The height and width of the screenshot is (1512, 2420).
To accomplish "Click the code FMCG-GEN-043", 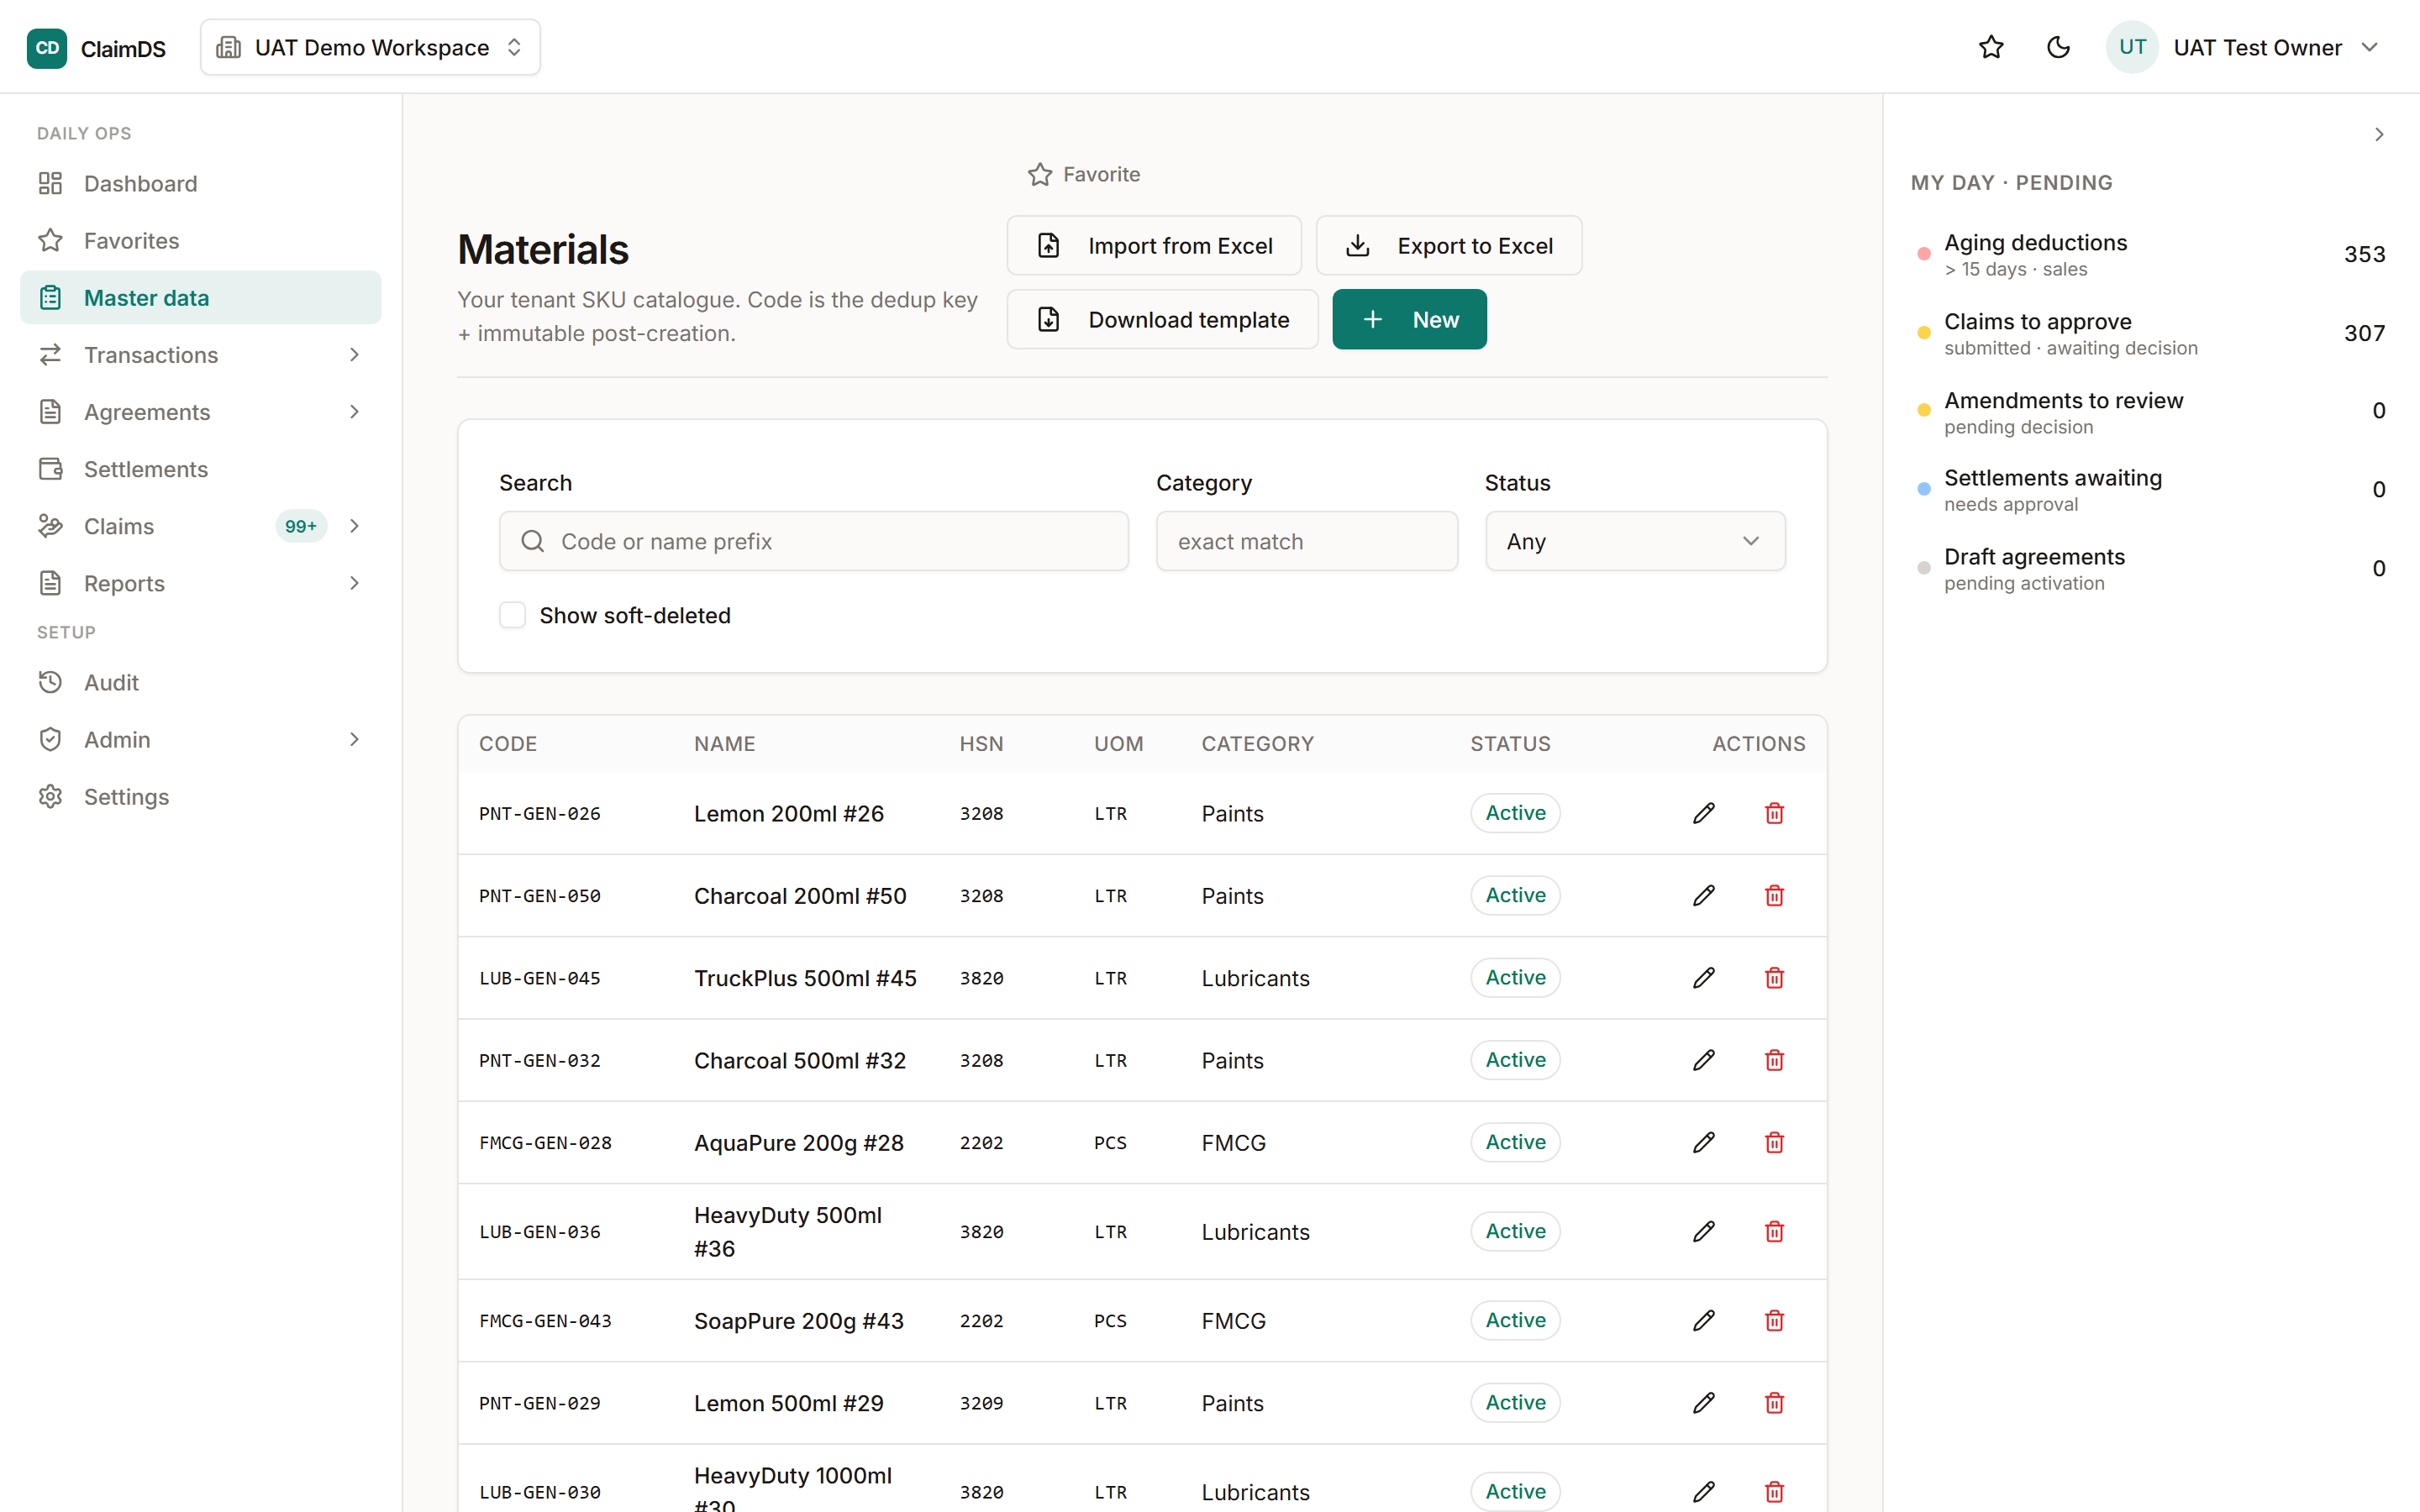I will [545, 1321].
